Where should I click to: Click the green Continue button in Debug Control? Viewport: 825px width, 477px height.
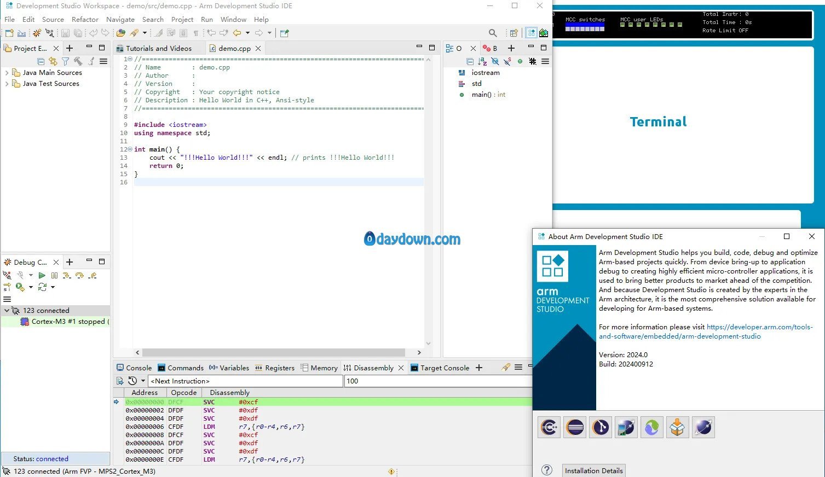click(x=42, y=275)
